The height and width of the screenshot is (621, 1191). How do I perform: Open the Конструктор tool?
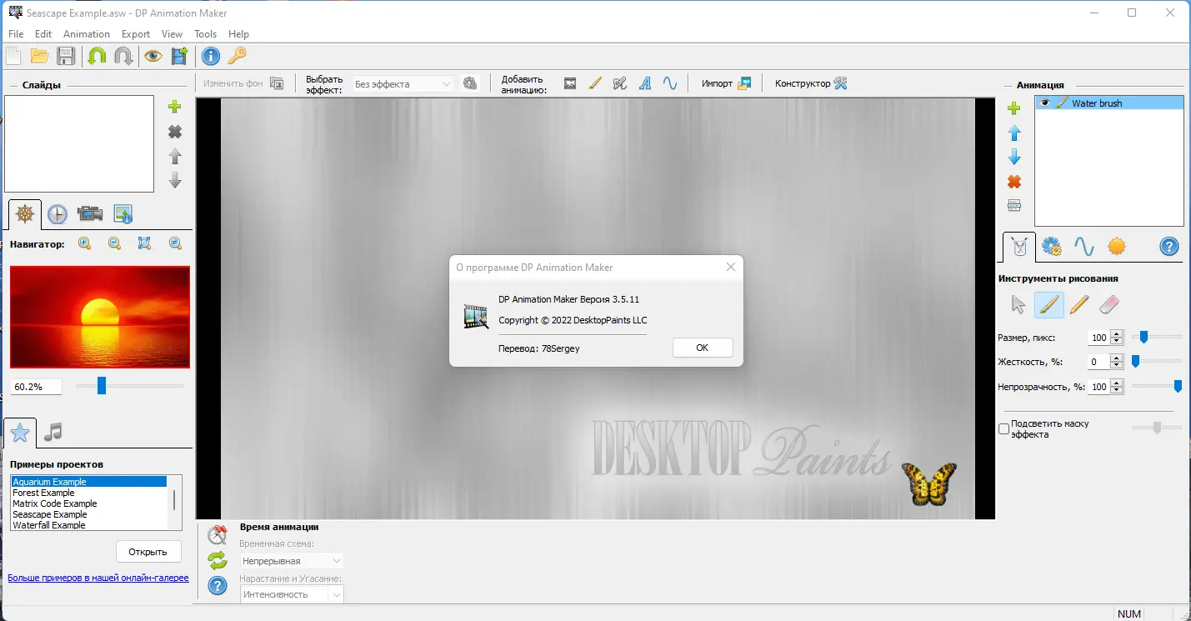(x=811, y=83)
